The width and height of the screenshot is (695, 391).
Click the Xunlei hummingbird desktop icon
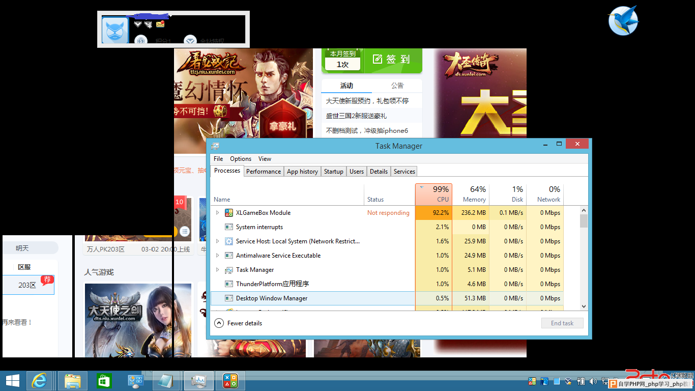pyautogui.click(x=623, y=21)
